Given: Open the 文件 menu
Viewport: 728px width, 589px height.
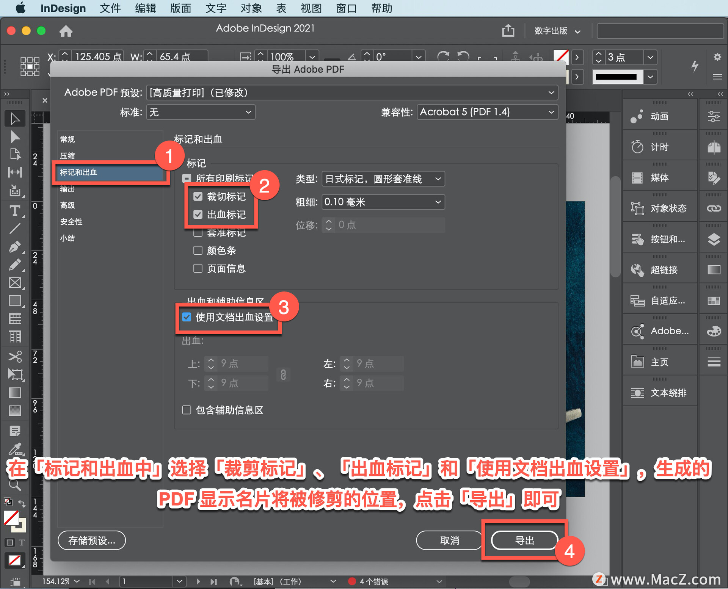Looking at the screenshot, I should click(x=110, y=8).
